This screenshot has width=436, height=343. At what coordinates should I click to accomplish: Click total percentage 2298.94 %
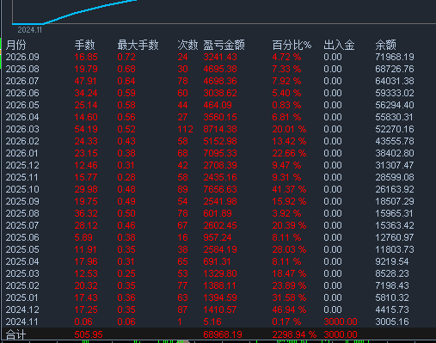click(294, 334)
